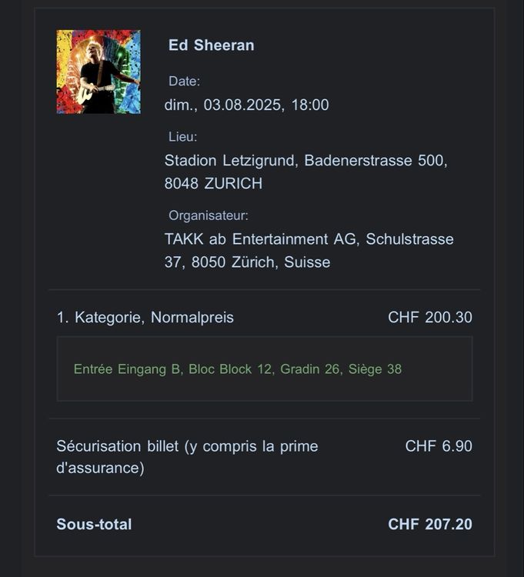Click the CHF 207.20 subtotal amount
Viewport: 524px width, 577px height.
pyautogui.click(x=430, y=525)
